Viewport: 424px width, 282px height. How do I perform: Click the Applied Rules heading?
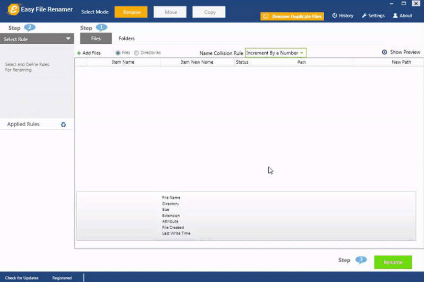pos(23,124)
